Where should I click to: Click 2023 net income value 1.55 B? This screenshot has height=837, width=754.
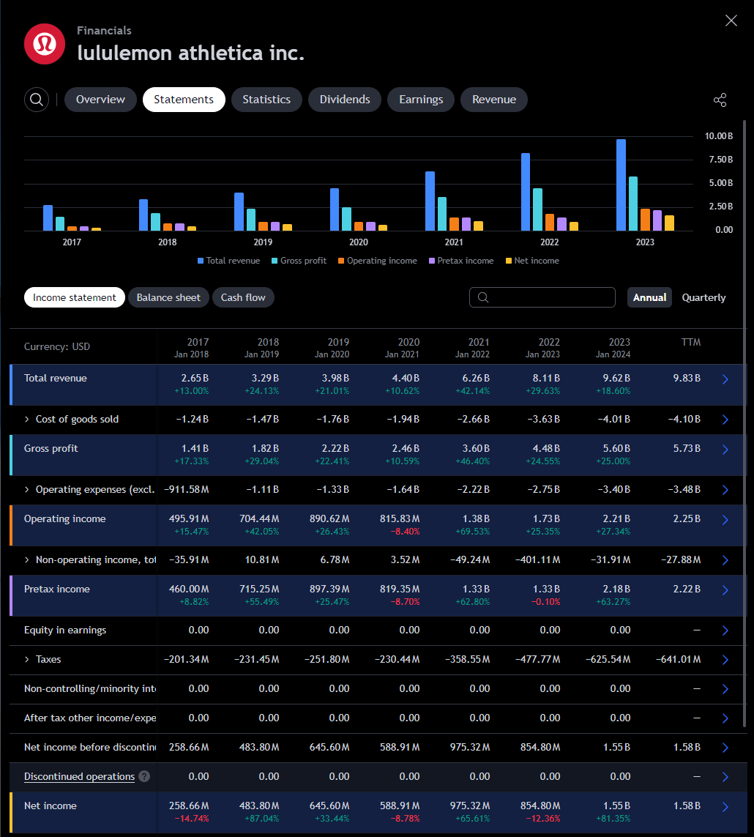pyautogui.click(x=616, y=806)
